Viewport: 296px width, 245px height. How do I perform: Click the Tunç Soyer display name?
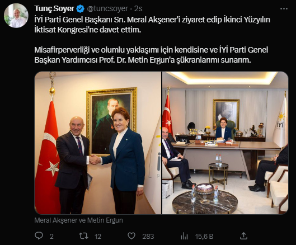pyautogui.click(x=54, y=8)
